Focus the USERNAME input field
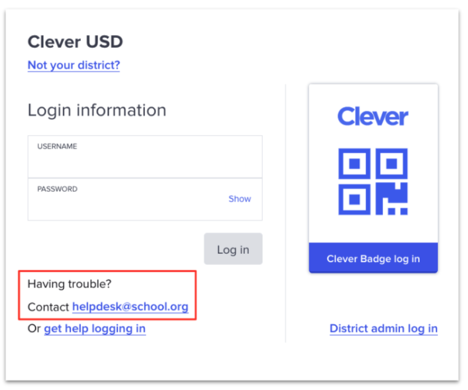Screen dimensions: 468x390 pos(145,157)
